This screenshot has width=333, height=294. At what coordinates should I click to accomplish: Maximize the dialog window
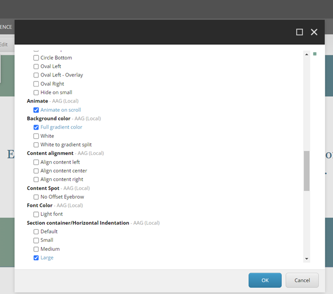point(300,32)
